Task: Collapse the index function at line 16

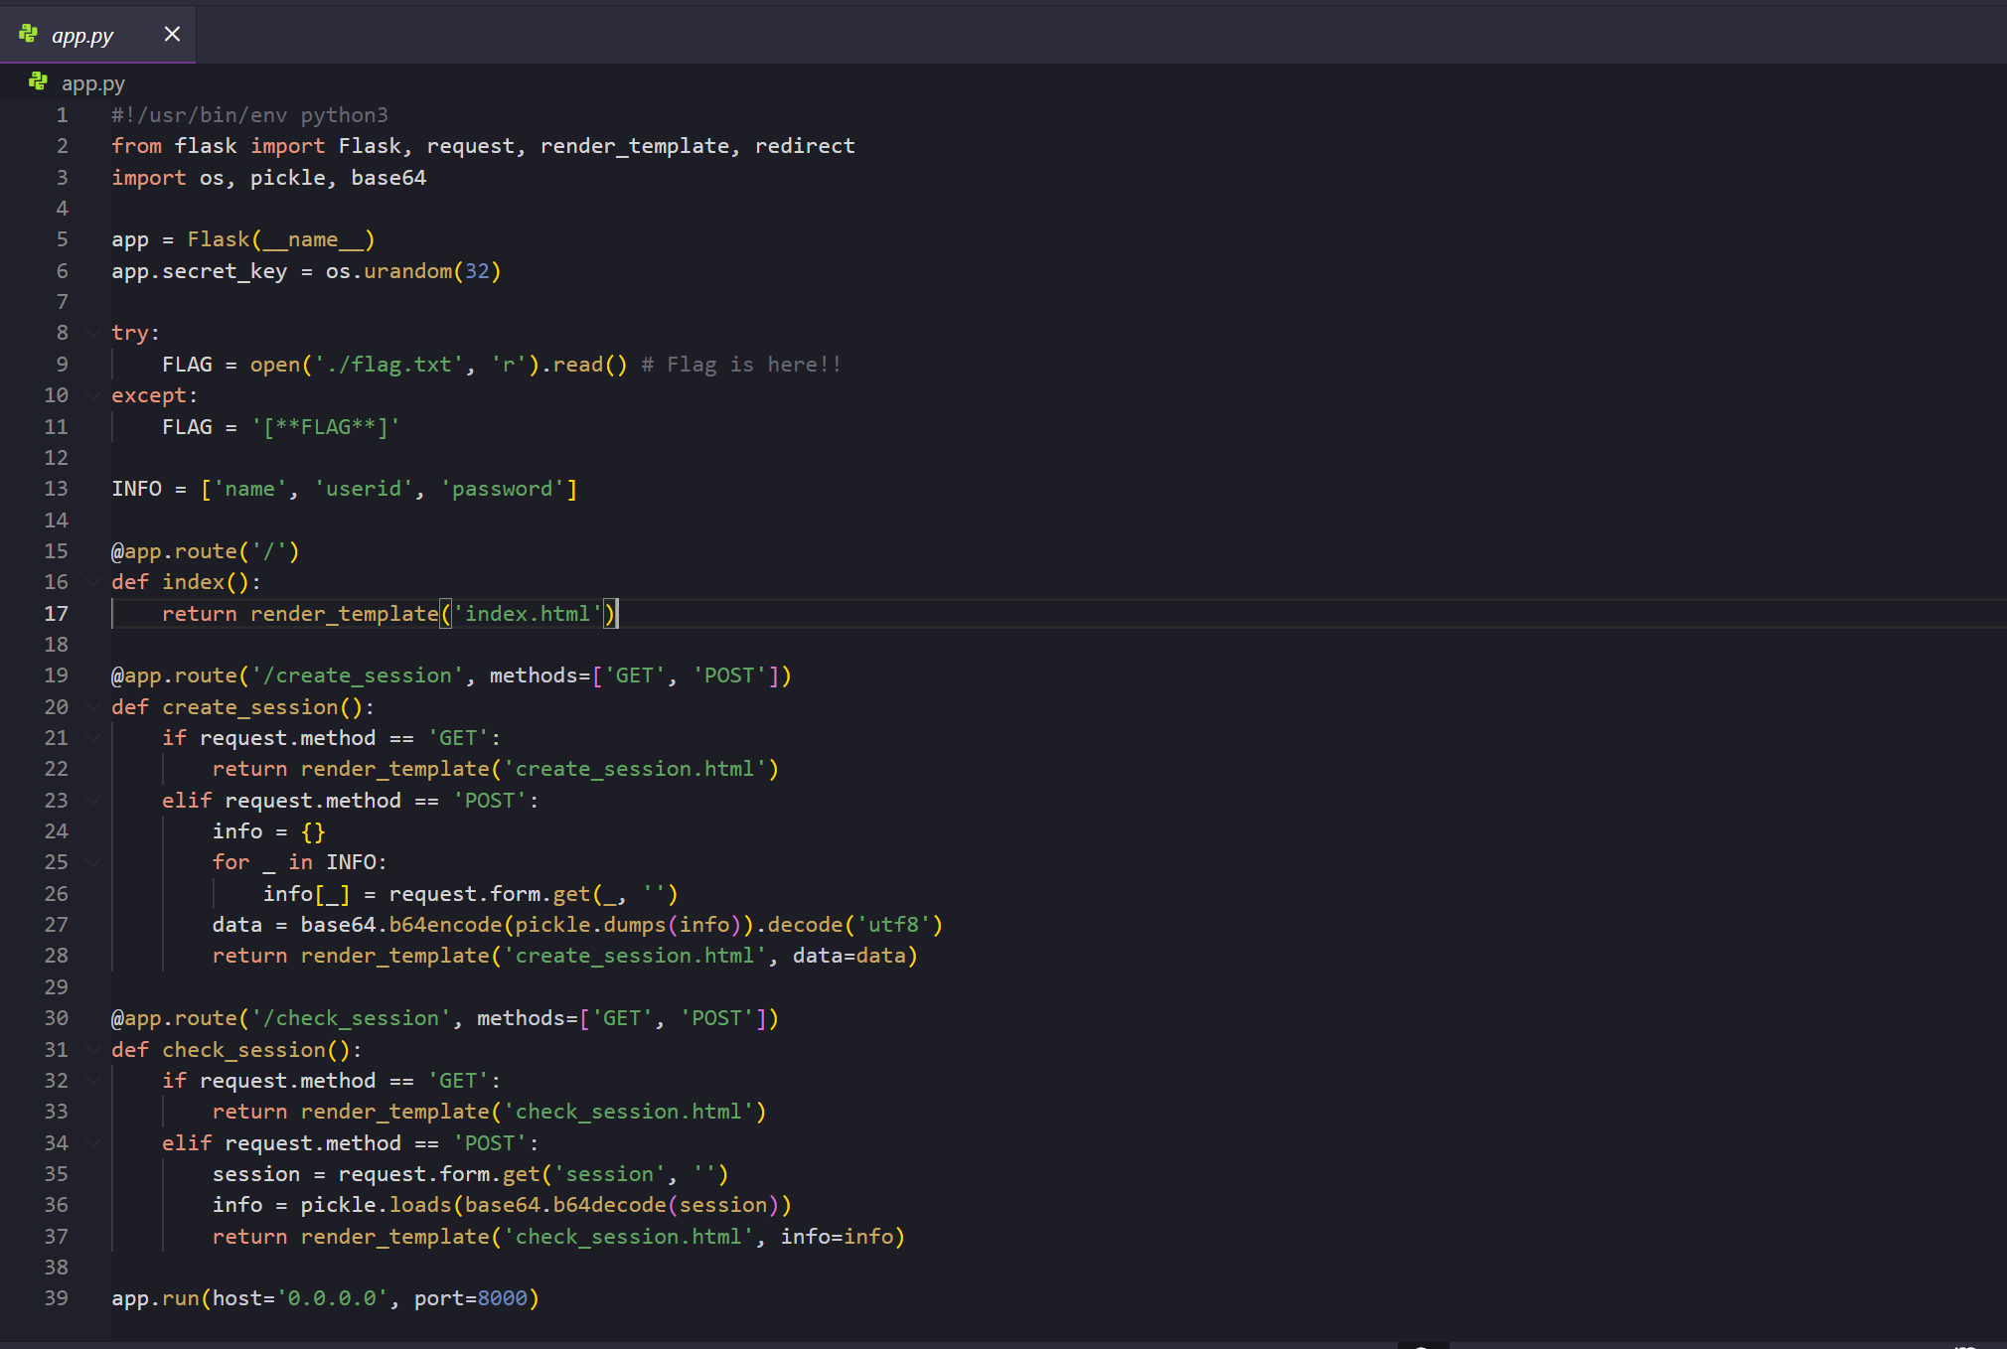Action: 93,582
